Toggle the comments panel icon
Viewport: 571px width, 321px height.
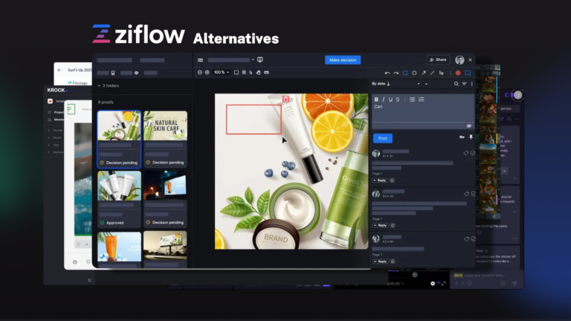[468, 73]
